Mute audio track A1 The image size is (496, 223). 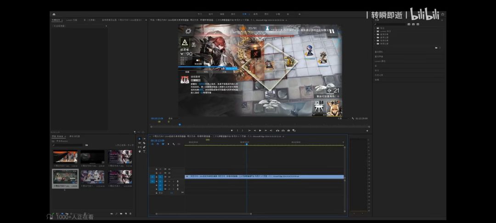tap(169, 181)
